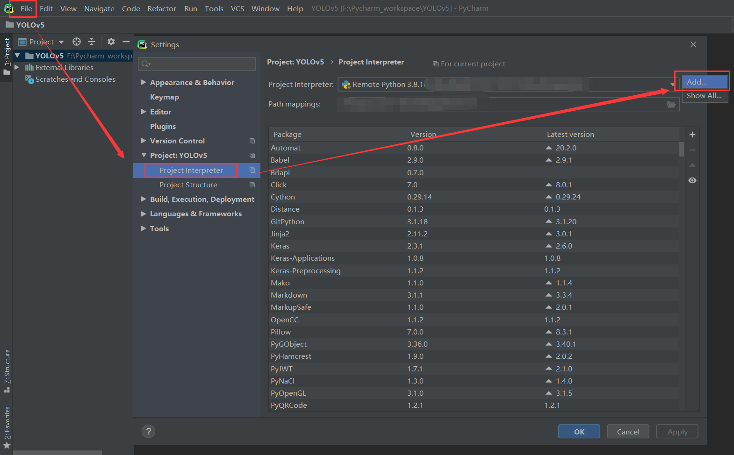Viewport: 734px width, 455px height.
Task: Click the settings search field
Action: (x=197, y=64)
